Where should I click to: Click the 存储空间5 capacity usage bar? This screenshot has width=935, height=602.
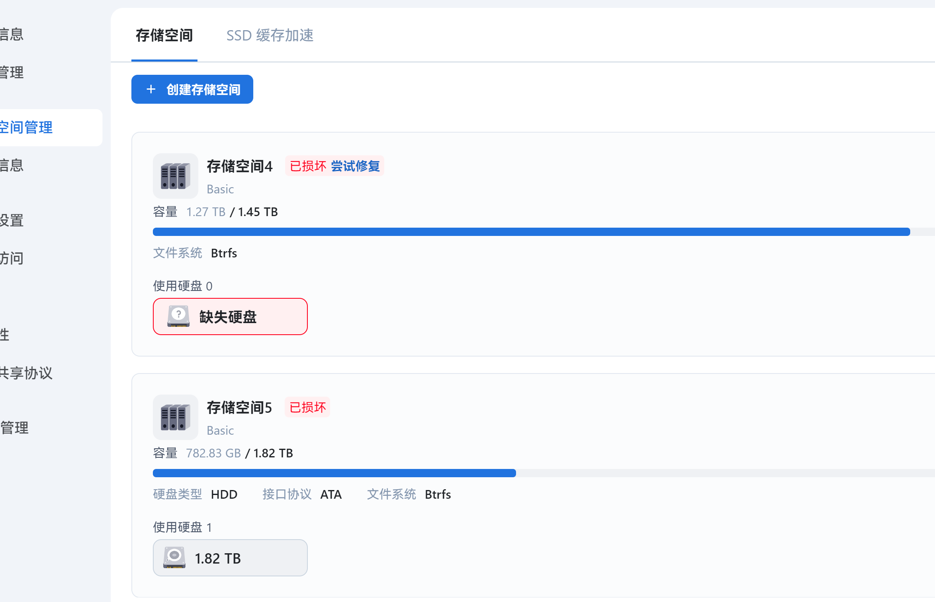coord(544,473)
